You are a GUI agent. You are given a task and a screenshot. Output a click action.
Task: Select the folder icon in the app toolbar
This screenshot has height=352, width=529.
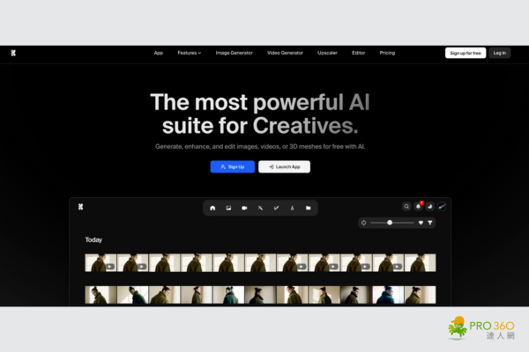(308, 208)
